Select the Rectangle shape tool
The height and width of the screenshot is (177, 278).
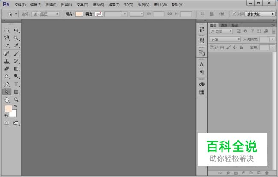[16, 92]
